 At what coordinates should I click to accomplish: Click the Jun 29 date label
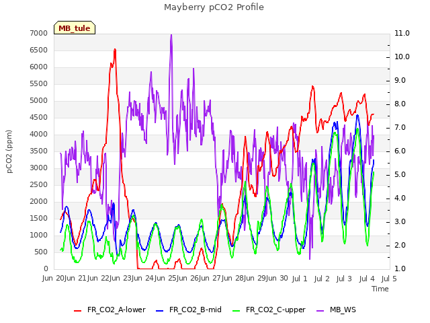click(x=255, y=279)
